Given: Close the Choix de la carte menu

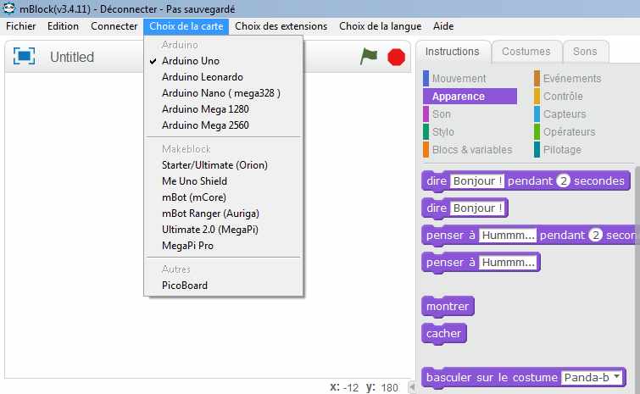Looking at the screenshot, I should click(x=186, y=26).
